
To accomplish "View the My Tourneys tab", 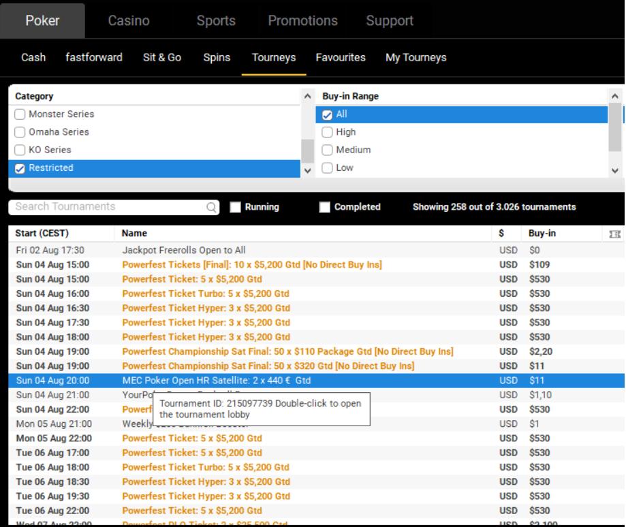I will [416, 57].
